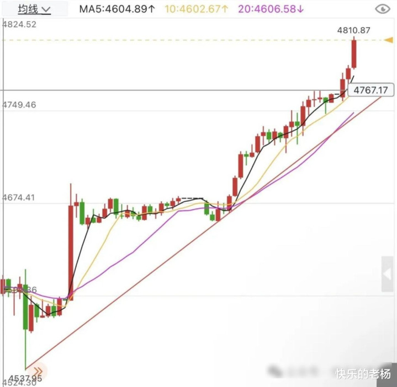This screenshot has height=387, width=397.
Task: Click the 4749.46 price axis label
Action: point(19,105)
